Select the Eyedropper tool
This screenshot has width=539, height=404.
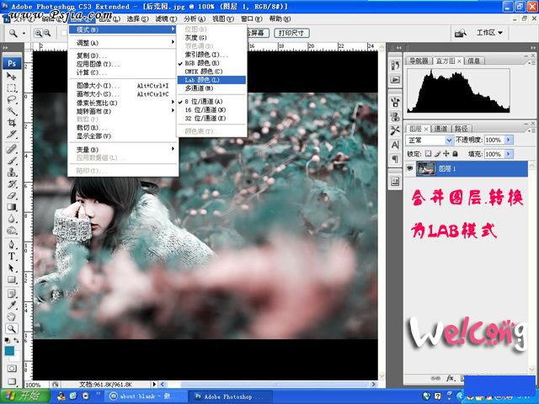coord(11,305)
